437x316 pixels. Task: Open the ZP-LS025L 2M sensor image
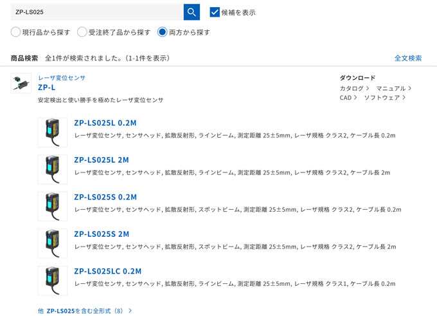click(53, 169)
